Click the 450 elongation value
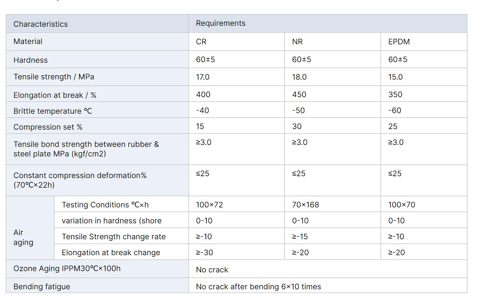Screen dimensions: 478x302 [299, 95]
